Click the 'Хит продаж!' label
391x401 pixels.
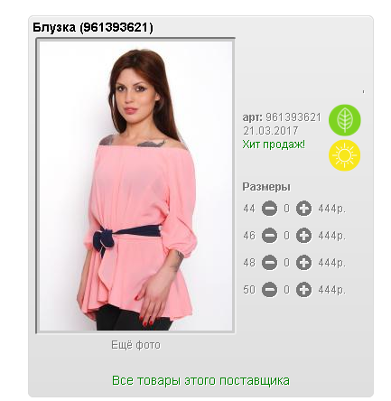(x=274, y=145)
